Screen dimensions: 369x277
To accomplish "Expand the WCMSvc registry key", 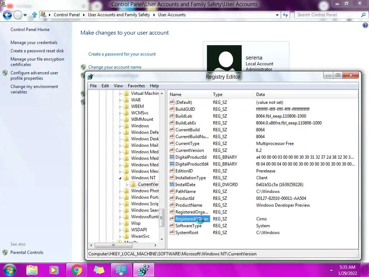I will 120,113.
